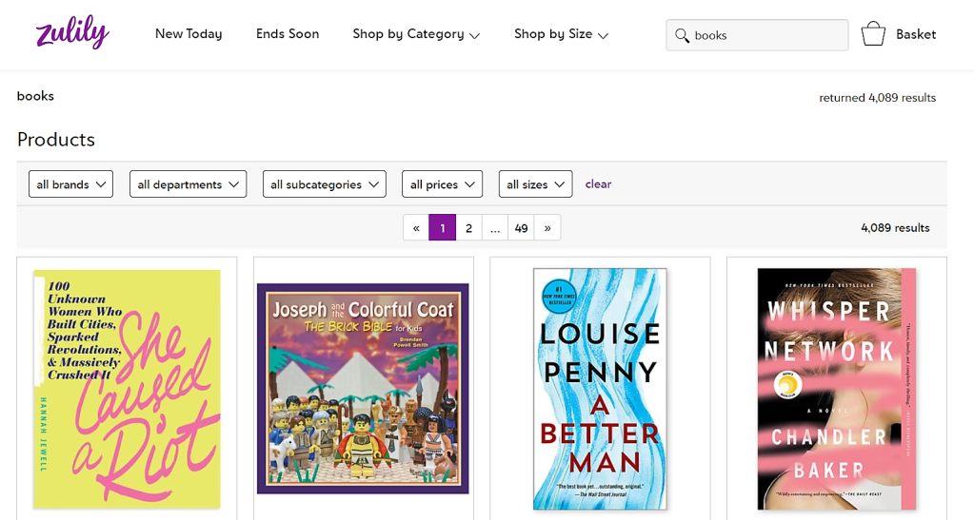This screenshot has width=974, height=520.
Task: Expand Shop by Size menu
Action: [x=561, y=34]
